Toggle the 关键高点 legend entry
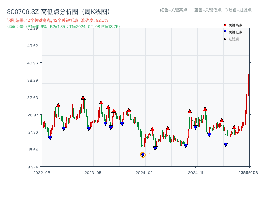This screenshot has height=208, width=277. tap(233, 25)
